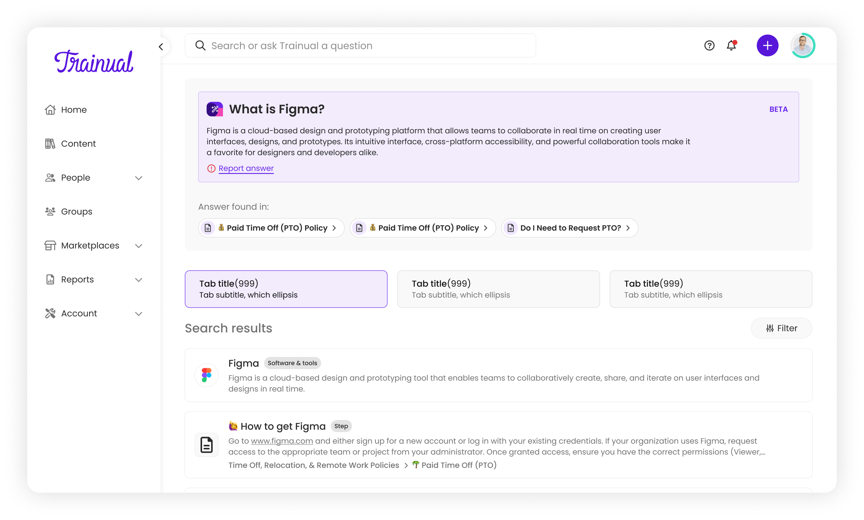Viewport: 864px width, 520px height.
Task: Open the Filter button for search results
Action: (x=781, y=328)
